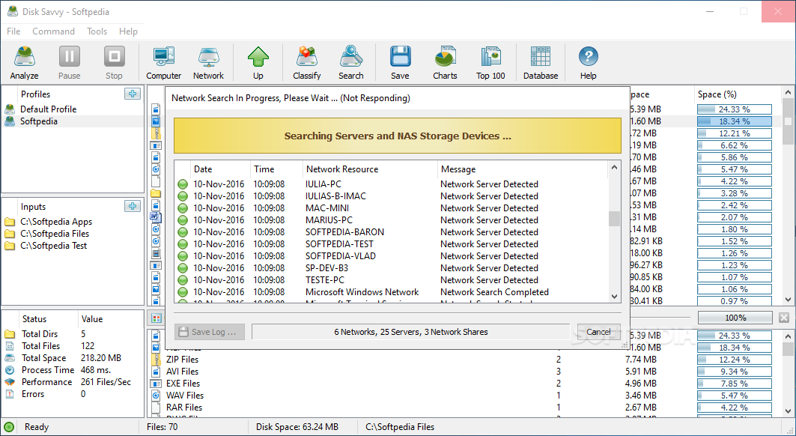Select the C:\Softpedia Files input

[55, 233]
